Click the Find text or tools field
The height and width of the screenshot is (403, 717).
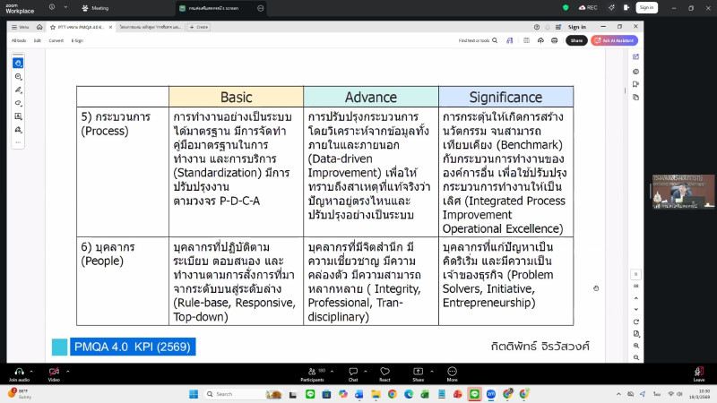[475, 40]
